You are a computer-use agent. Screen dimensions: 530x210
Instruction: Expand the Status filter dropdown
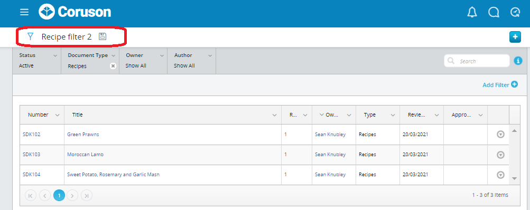[x=55, y=56]
